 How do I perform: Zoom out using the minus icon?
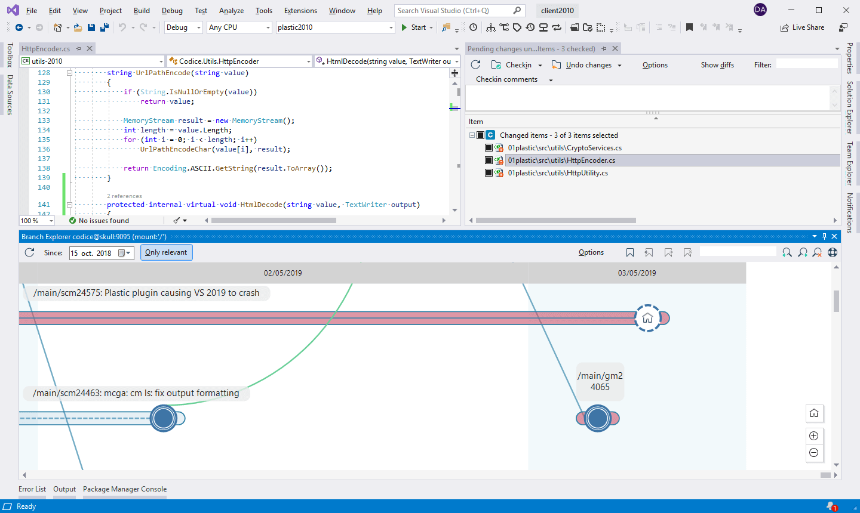pos(813,453)
